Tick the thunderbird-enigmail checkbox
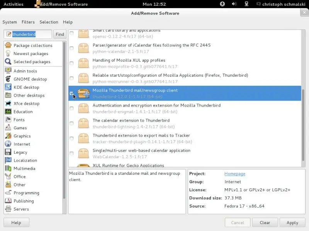The width and height of the screenshot is (309, 231). 71,108
